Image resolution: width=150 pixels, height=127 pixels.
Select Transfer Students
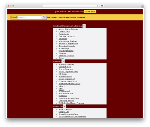pos(66,51)
